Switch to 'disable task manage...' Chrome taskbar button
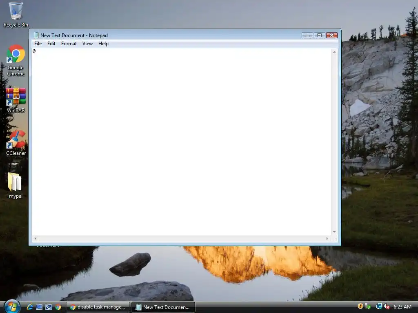This screenshot has width=418, height=313. [x=98, y=307]
